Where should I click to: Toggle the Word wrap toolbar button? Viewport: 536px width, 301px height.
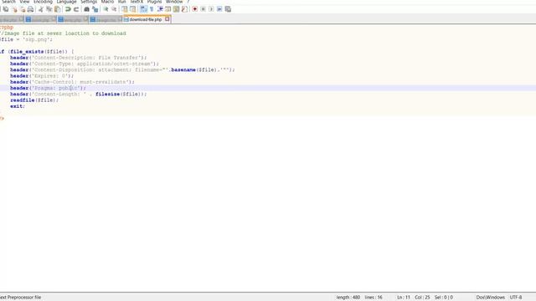coord(143,9)
